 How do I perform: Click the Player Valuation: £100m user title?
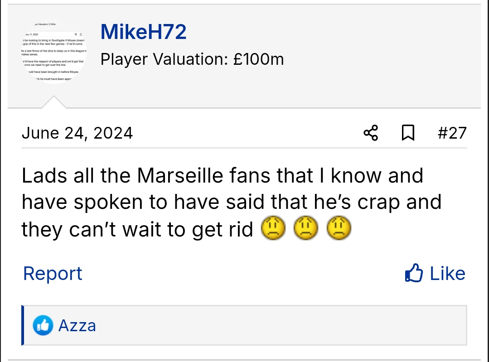coord(192,59)
